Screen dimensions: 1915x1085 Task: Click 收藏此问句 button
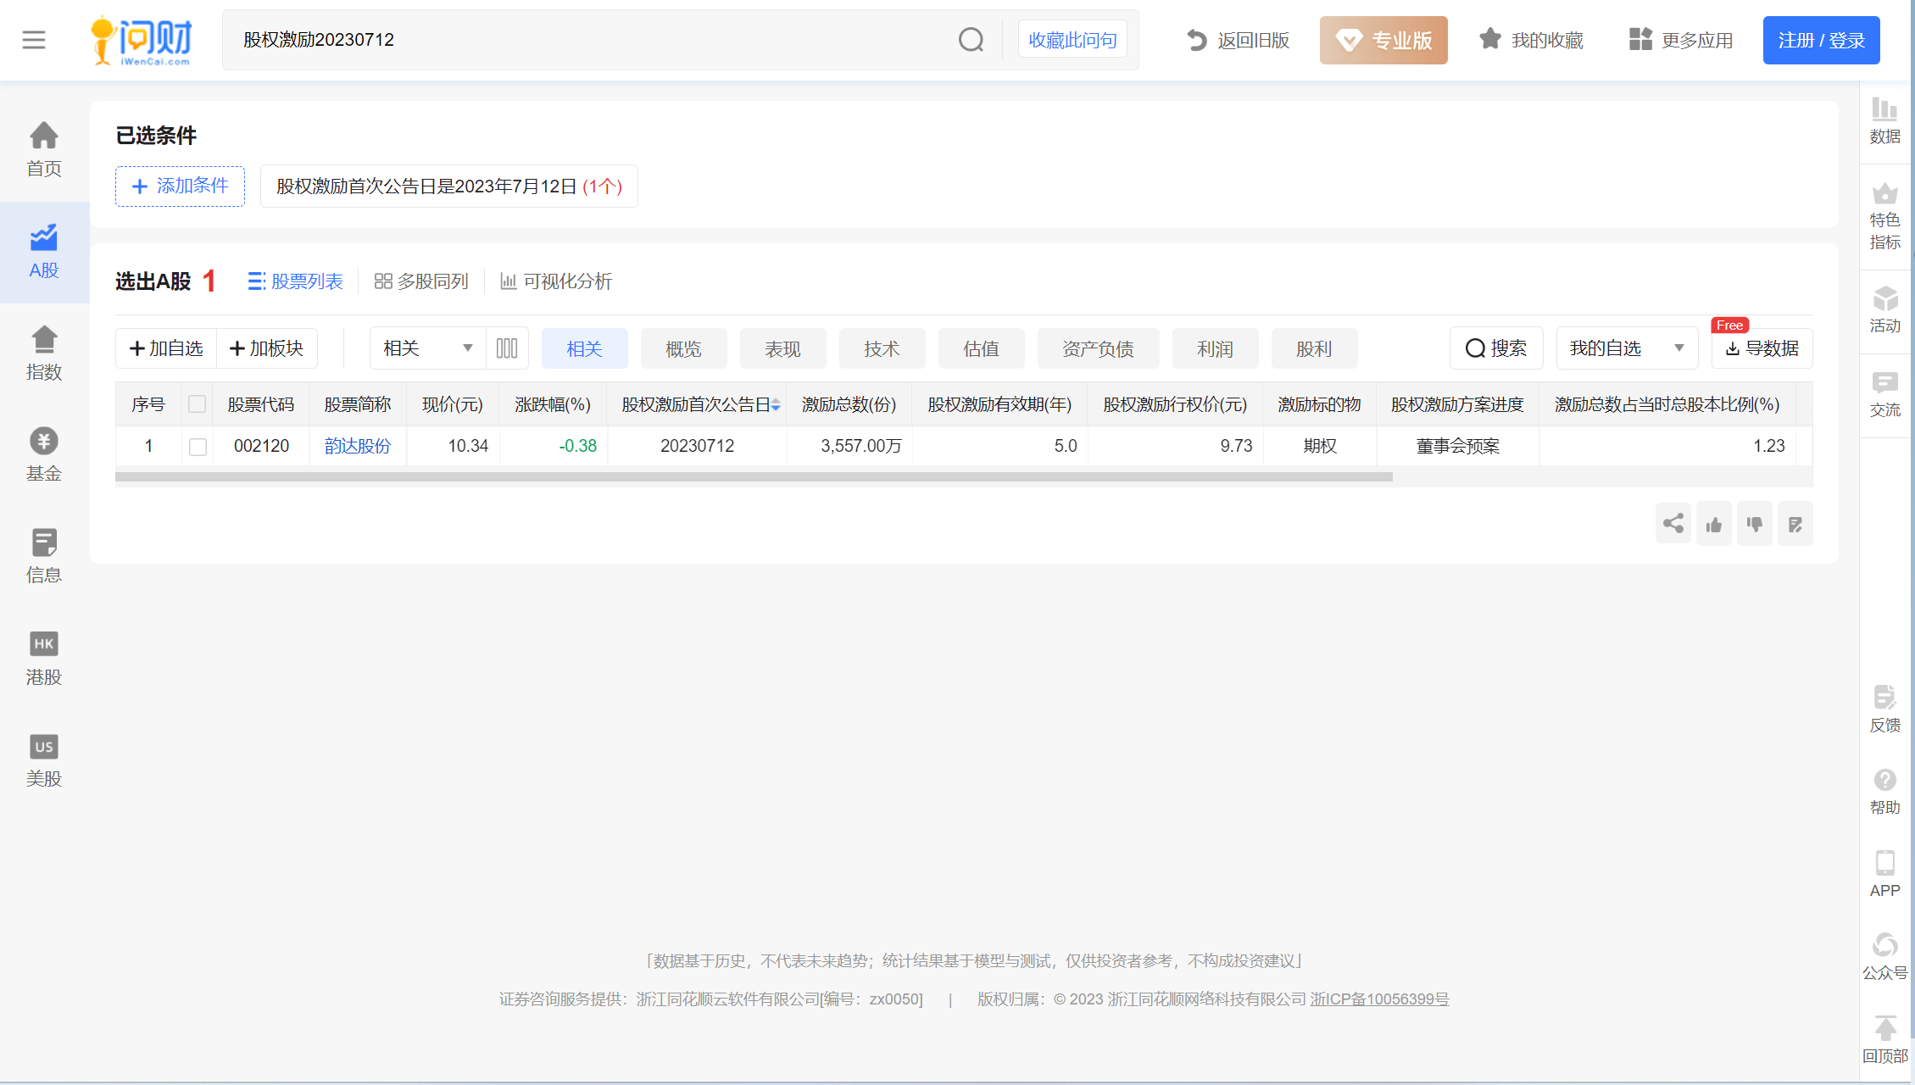coord(1072,40)
